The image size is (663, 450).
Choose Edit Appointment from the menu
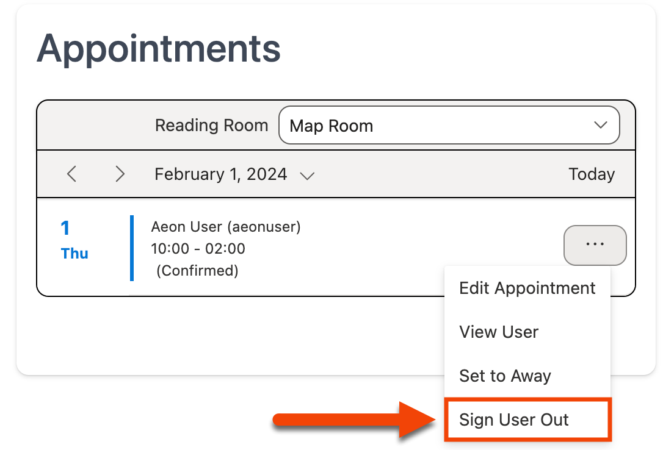click(527, 288)
